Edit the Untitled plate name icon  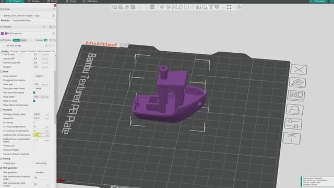[x=125, y=45]
